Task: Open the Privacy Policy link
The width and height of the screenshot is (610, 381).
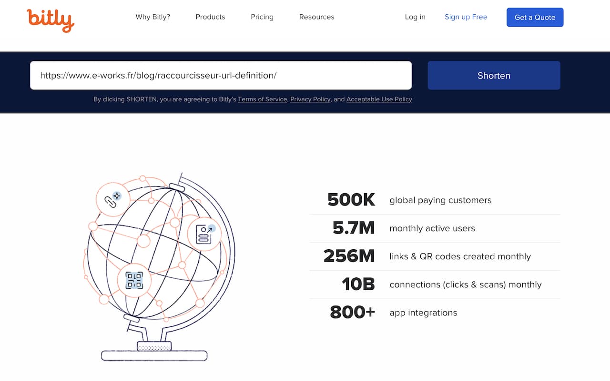Action: pyautogui.click(x=310, y=99)
